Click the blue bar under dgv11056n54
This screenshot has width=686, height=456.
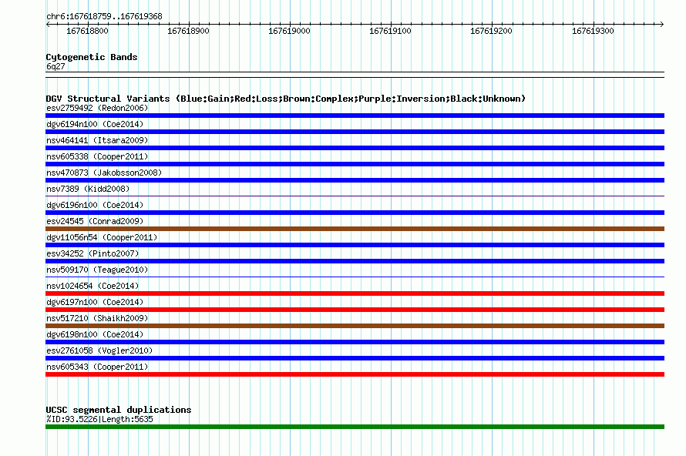click(355, 245)
